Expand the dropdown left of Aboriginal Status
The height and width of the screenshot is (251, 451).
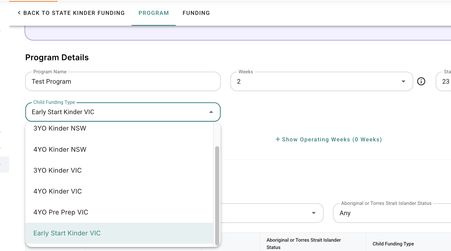point(314,213)
